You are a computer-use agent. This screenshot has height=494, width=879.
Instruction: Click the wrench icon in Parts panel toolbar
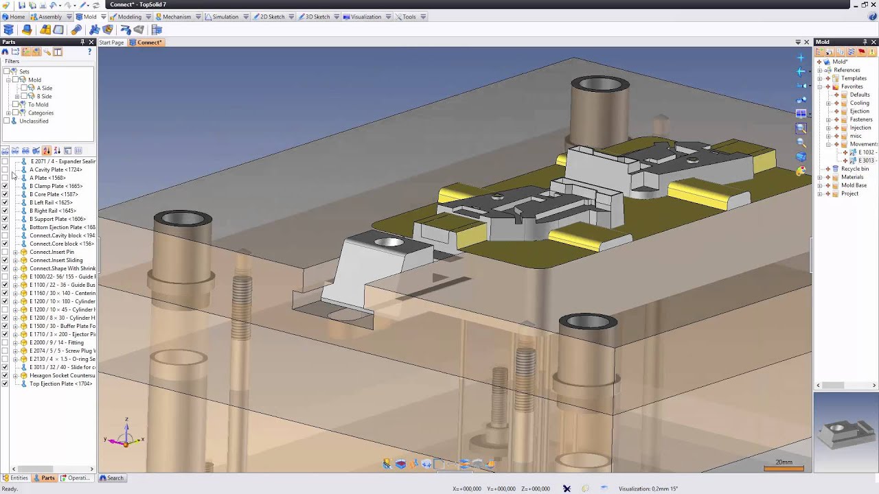point(47,52)
